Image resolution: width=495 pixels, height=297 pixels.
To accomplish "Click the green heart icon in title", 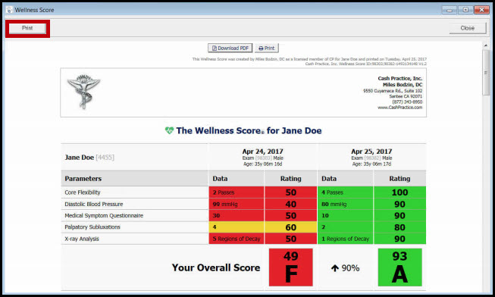I will click(x=169, y=130).
